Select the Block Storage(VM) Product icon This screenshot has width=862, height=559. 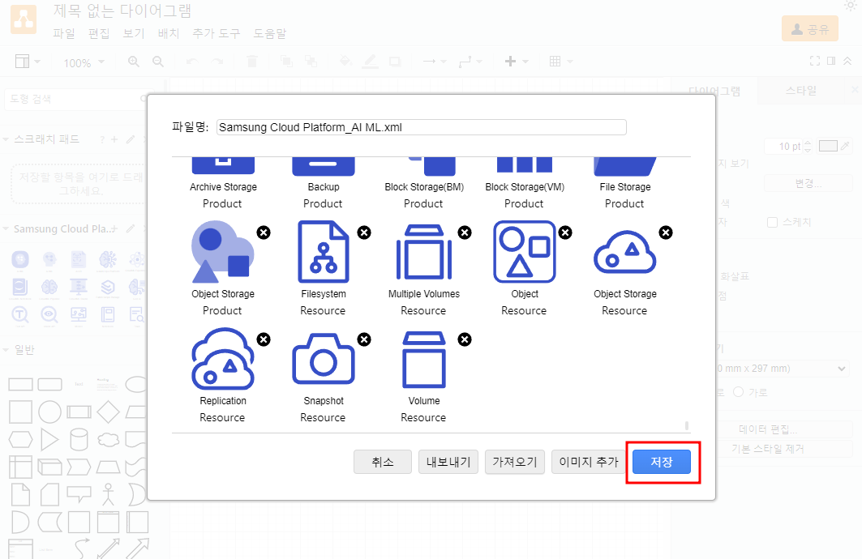[x=525, y=165]
